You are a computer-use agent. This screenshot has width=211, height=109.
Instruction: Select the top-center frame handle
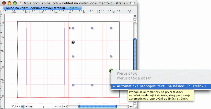92,28
